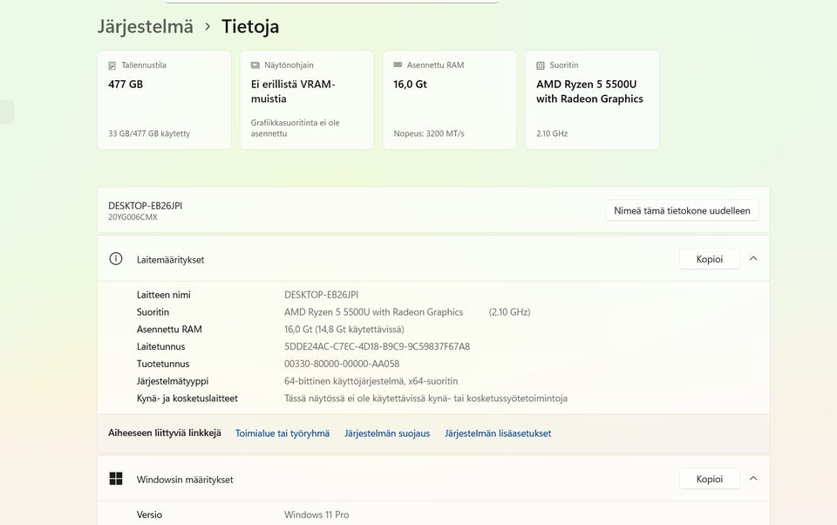The width and height of the screenshot is (837, 525).
Task: Click Nimeä tämä tietokone uudelleen button
Action: tap(682, 210)
